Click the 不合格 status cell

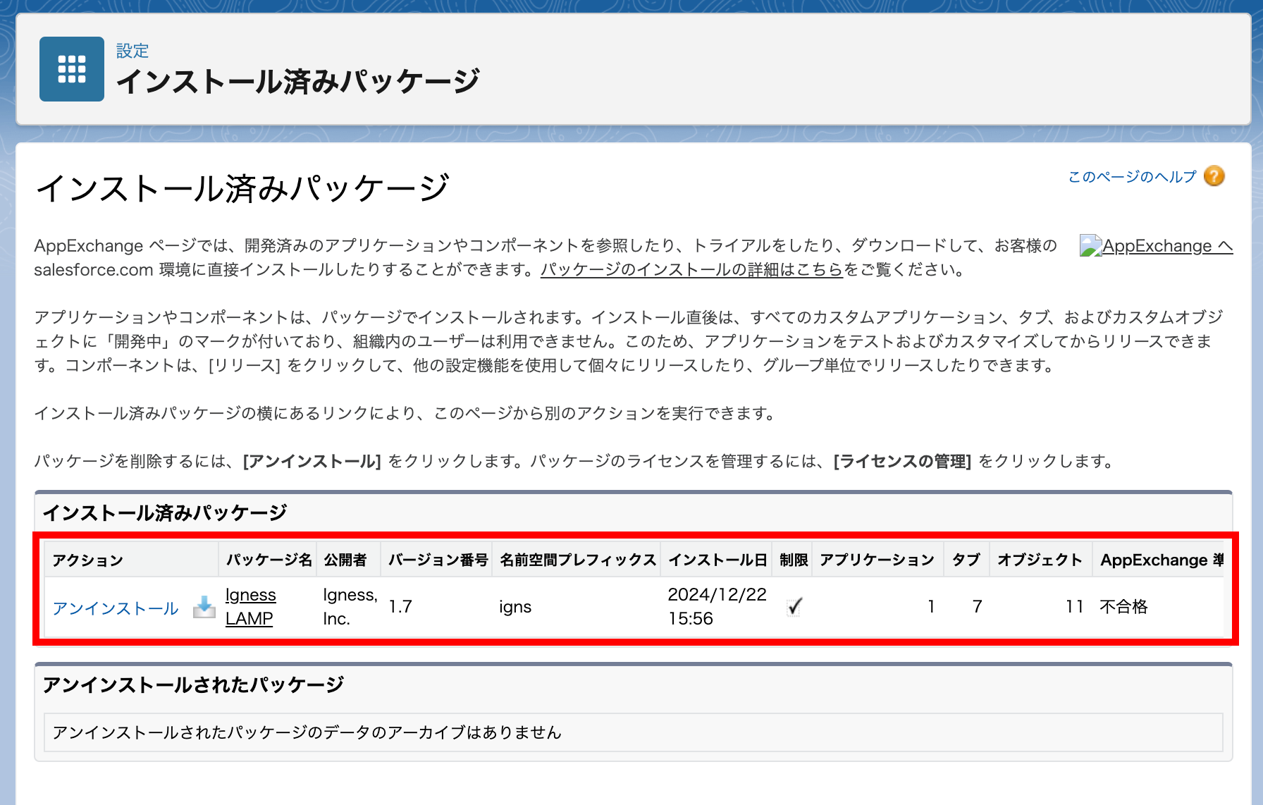[x=1123, y=607]
